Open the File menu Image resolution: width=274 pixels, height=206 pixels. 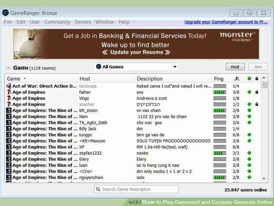8,22
